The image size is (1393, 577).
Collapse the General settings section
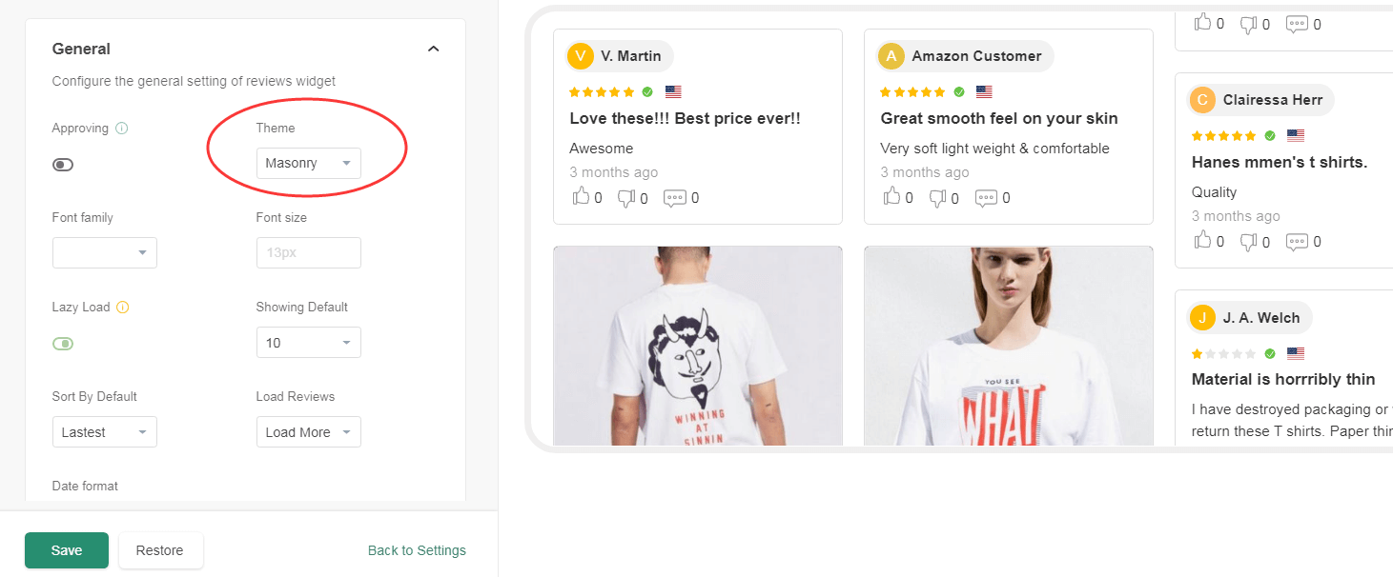click(434, 49)
